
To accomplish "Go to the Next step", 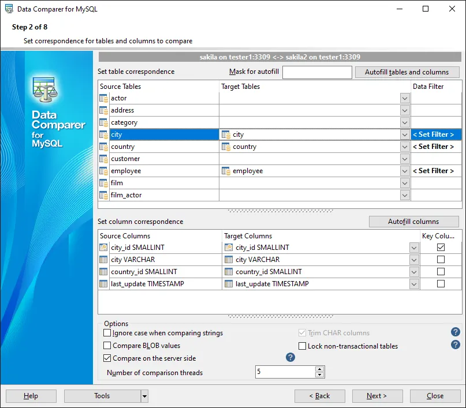I will click(x=377, y=396).
